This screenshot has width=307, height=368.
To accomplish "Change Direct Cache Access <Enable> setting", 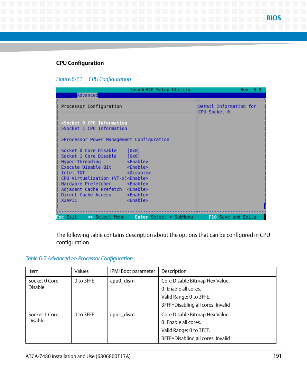I will click(x=137, y=195).
